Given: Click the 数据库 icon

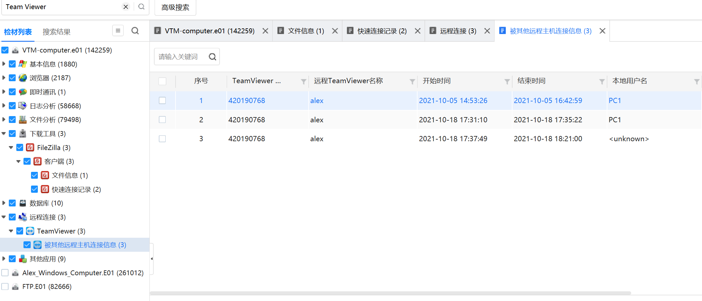Looking at the screenshot, I should (x=23, y=203).
